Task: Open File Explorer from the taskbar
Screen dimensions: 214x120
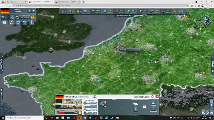Action: [x=57, y=118]
